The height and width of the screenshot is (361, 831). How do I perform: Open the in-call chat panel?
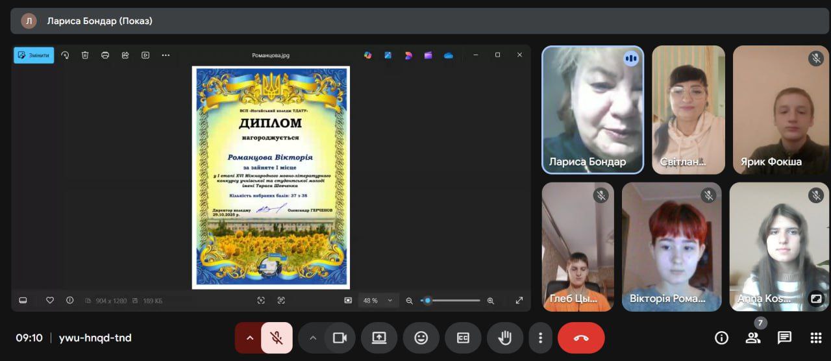[784, 338]
